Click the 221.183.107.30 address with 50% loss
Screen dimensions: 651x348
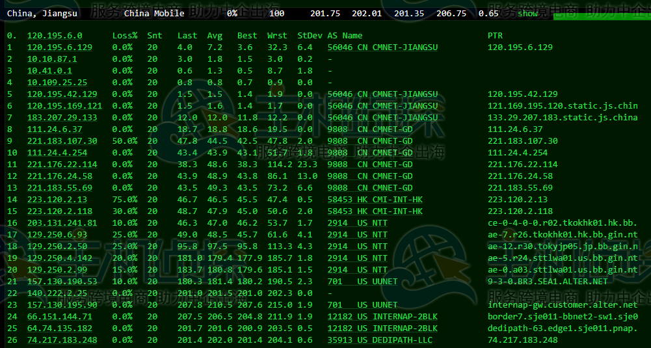pos(62,141)
